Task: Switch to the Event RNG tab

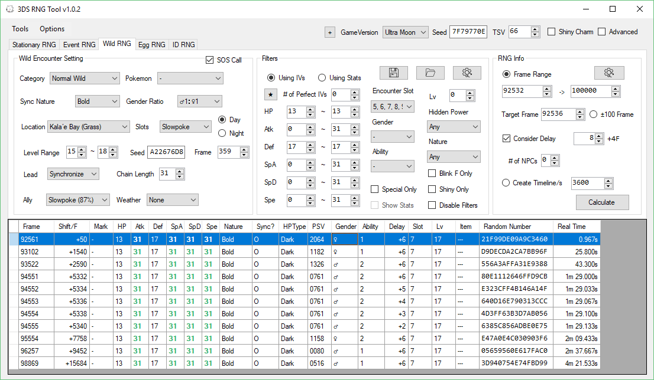Action: 79,44
